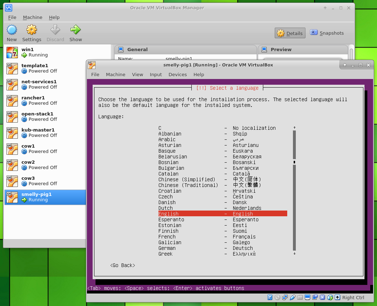Image resolution: width=377 pixels, height=306 pixels.
Task: Open the File menu in VirtualBox Manager
Action: (x=12, y=17)
